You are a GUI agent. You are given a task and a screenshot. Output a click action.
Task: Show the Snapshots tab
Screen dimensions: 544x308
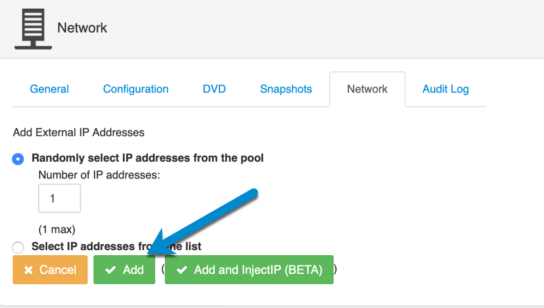pyautogui.click(x=286, y=89)
